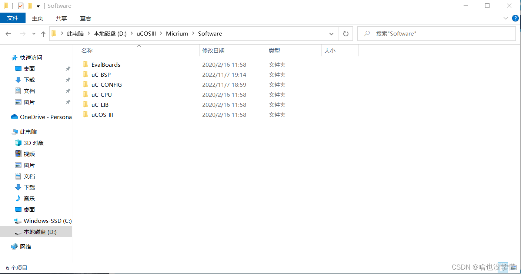Open 3D 对象 in navigation pane
The width and height of the screenshot is (521, 274).
pos(34,143)
